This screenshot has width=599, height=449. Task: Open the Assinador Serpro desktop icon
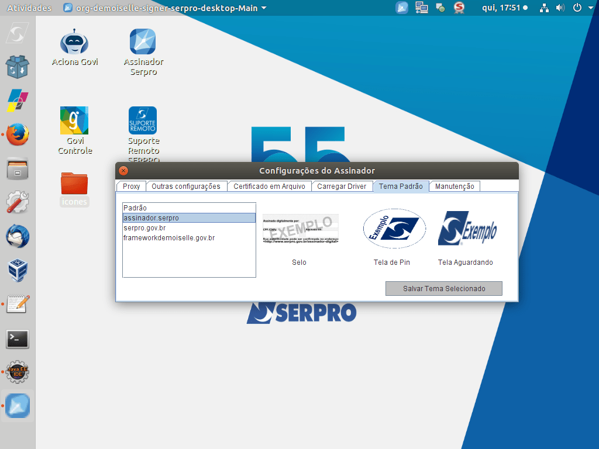pyautogui.click(x=143, y=43)
